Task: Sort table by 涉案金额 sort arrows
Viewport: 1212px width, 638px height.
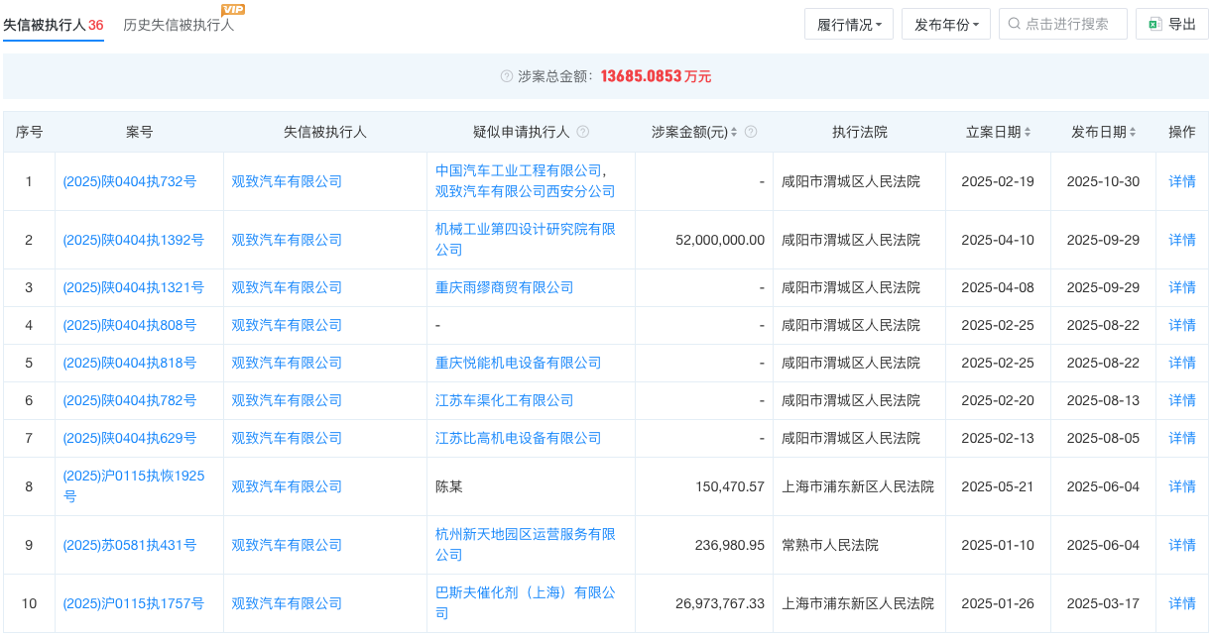Action: [x=734, y=132]
